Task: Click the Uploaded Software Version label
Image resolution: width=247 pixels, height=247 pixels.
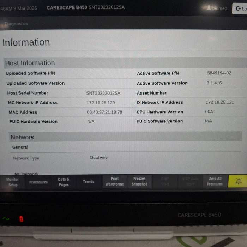Action: tap(35, 83)
